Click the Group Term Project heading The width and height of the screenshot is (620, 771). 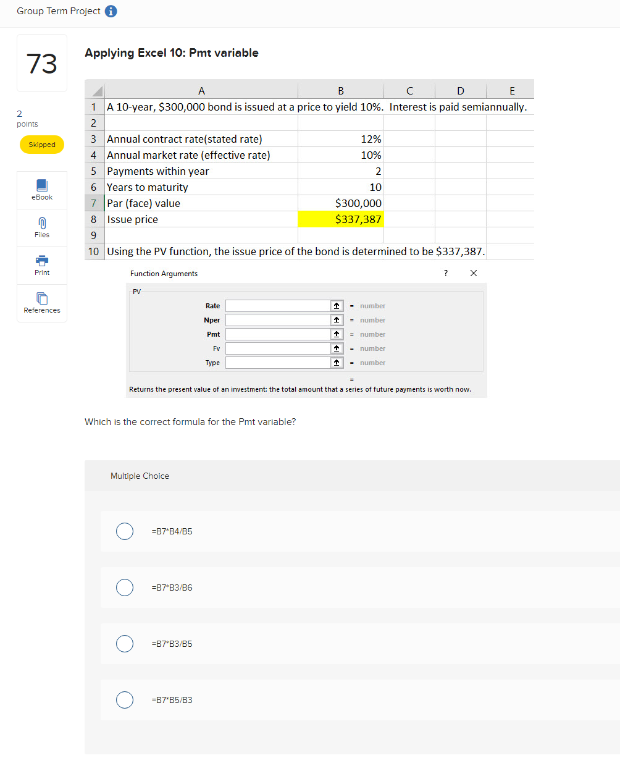[59, 11]
